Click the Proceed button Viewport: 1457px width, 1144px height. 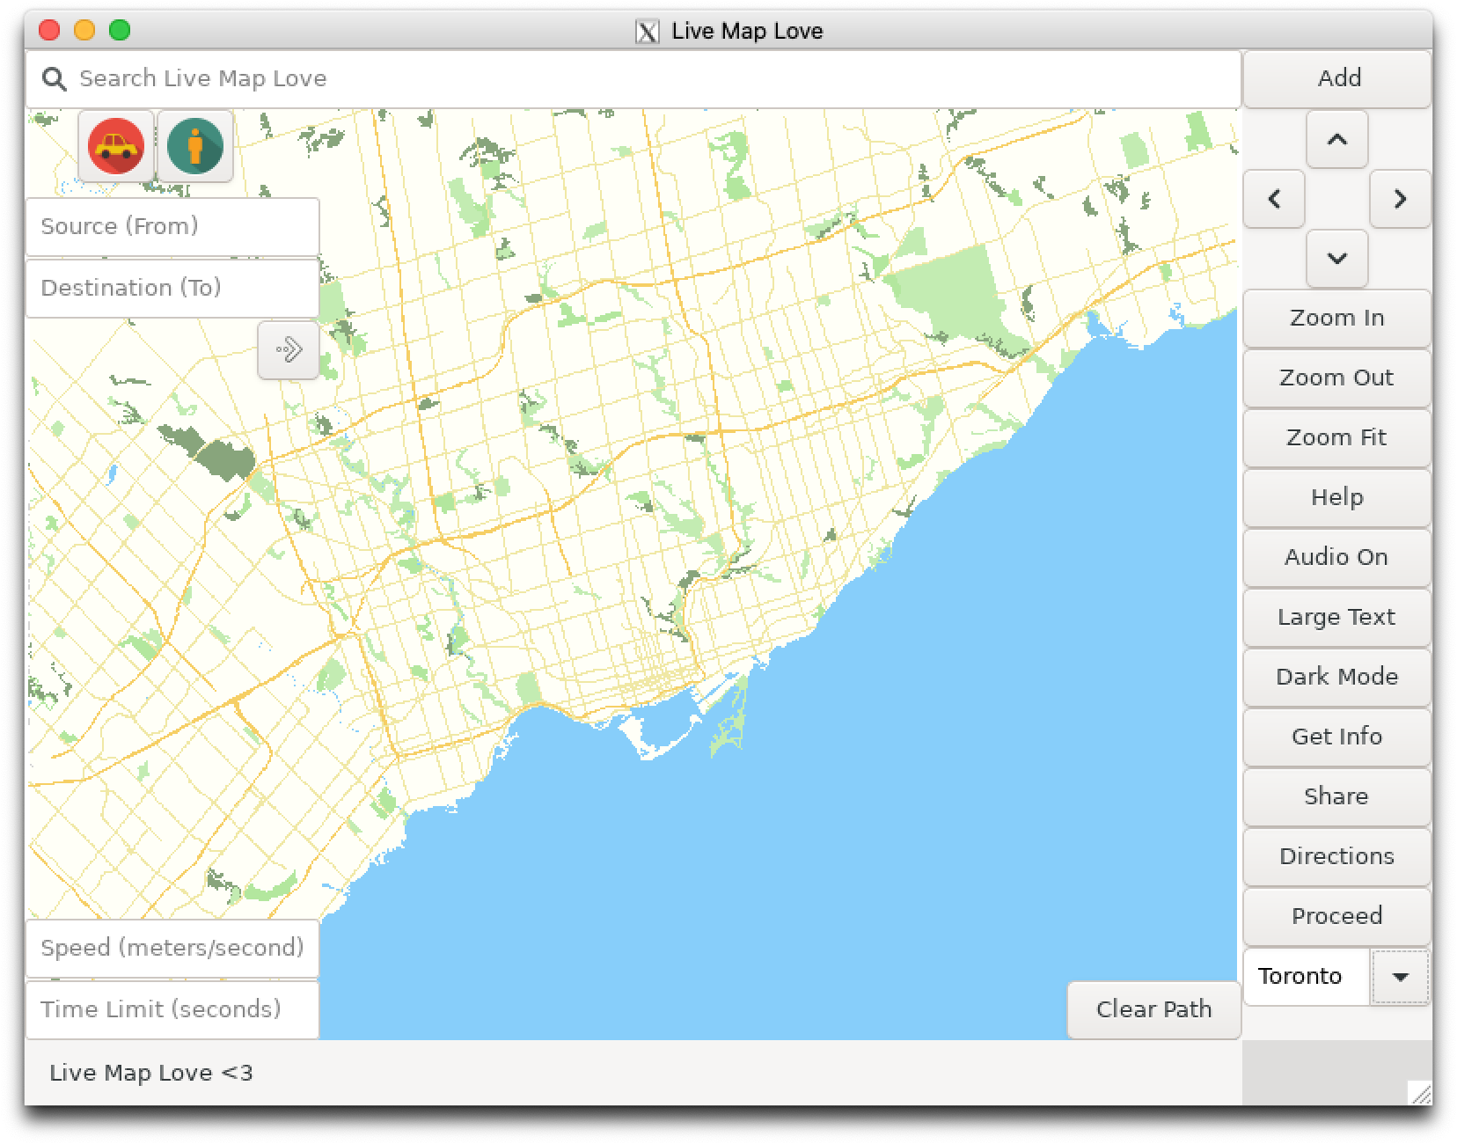pos(1336,916)
